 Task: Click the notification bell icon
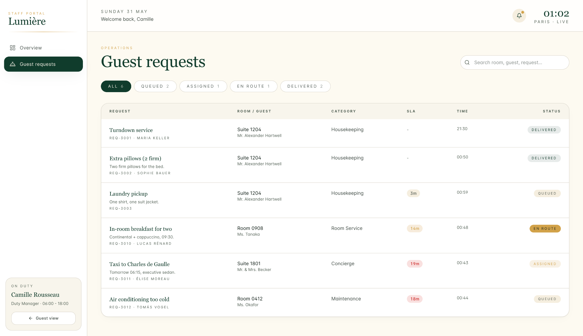(519, 16)
